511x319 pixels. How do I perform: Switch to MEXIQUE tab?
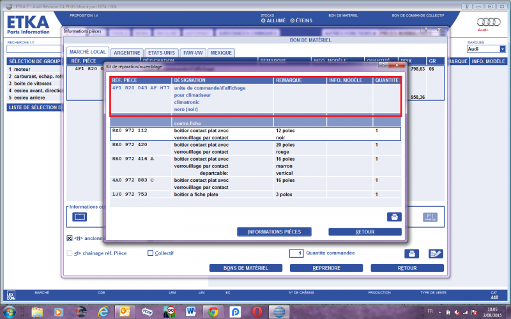(x=221, y=53)
